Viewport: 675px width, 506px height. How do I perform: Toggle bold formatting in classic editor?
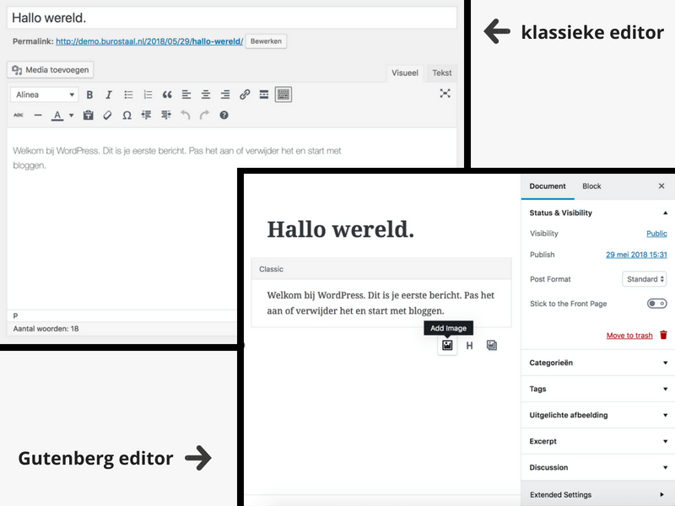point(89,94)
